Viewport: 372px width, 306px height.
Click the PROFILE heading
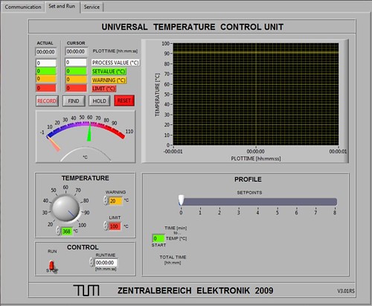(248, 179)
